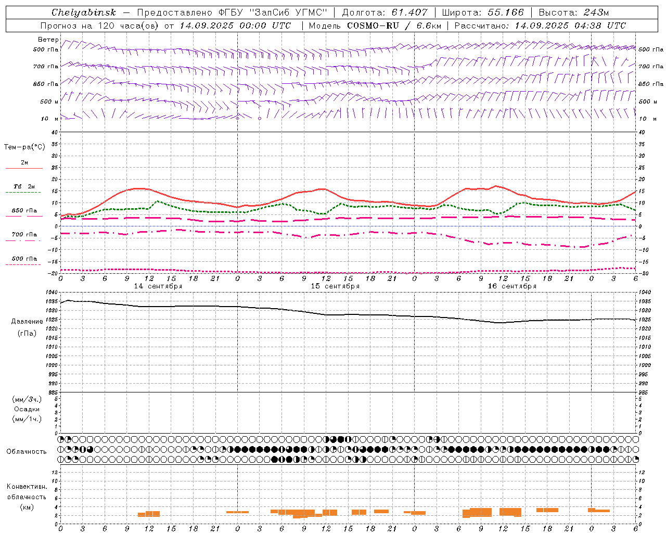Screen dimensions: 666x533
Task: Click the Chelyabinsk station title
Action: [x=83, y=12]
